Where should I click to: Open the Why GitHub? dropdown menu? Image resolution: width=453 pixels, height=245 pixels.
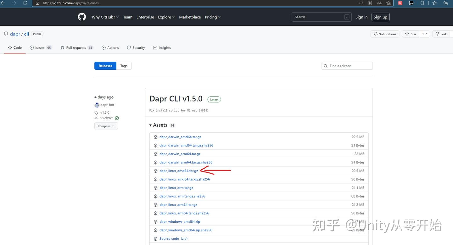coord(105,17)
